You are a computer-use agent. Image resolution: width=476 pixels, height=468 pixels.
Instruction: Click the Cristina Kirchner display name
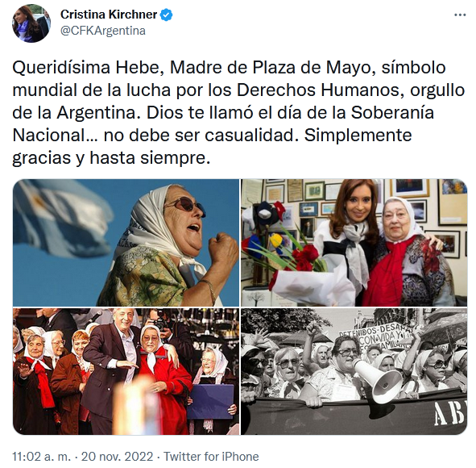(109, 15)
